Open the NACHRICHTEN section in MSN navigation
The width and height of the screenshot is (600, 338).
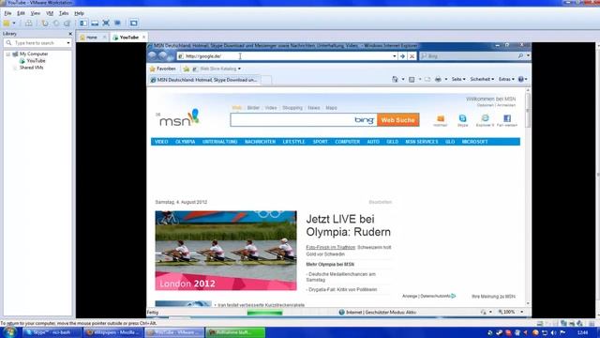tap(261, 142)
